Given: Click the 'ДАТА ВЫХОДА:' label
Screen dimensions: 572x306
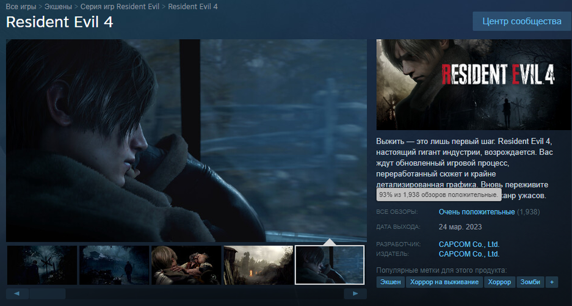Looking at the screenshot, I should tap(399, 227).
